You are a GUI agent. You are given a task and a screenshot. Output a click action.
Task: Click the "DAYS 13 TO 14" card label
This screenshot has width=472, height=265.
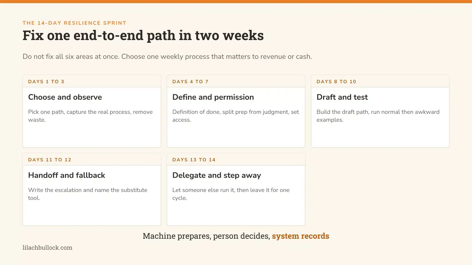pyautogui.click(x=194, y=160)
